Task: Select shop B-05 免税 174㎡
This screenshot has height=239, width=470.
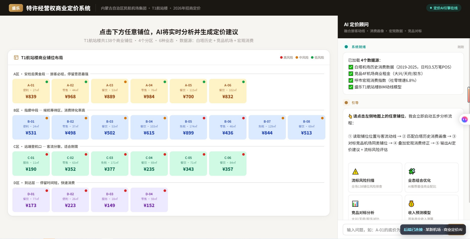Action: (188, 127)
